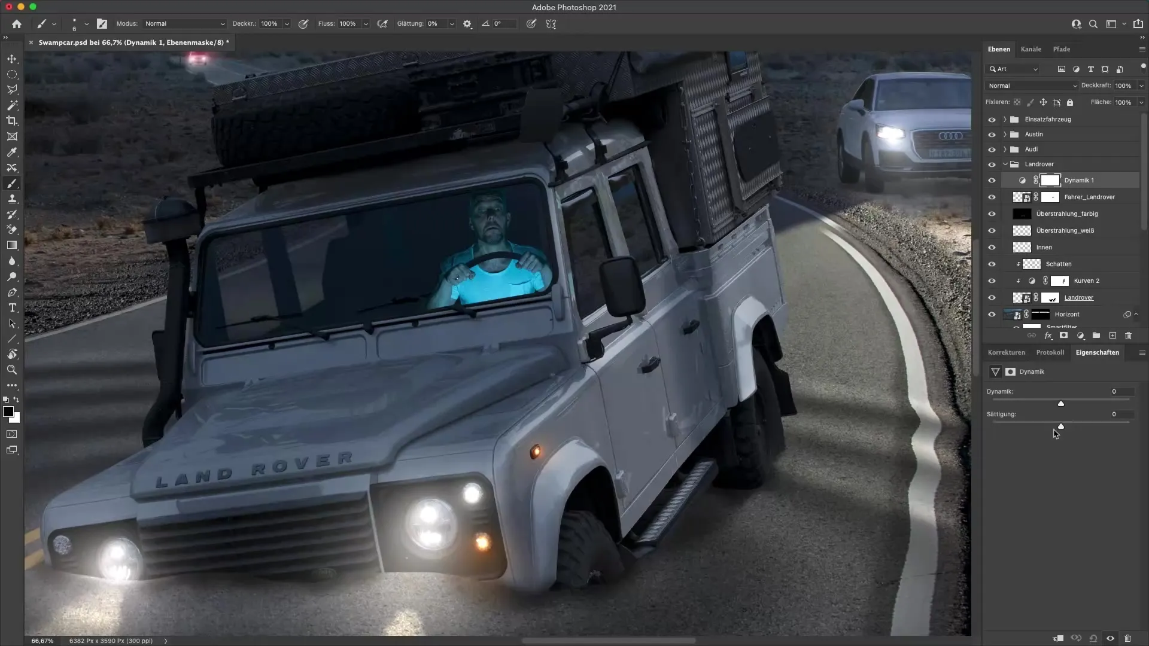Click the delete layer trash icon
Image resolution: width=1149 pixels, height=646 pixels.
[1129, 336]
